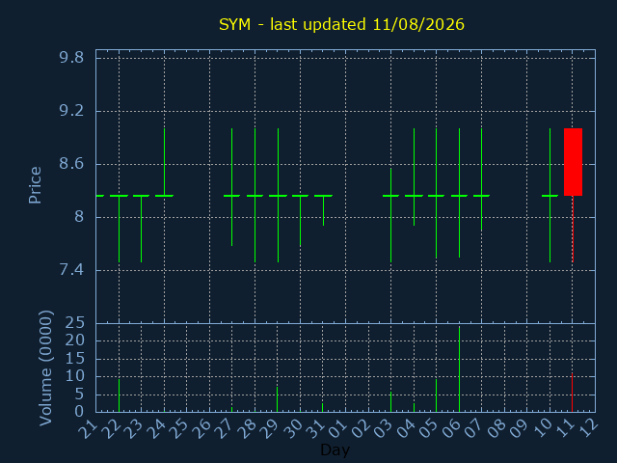
Task: Click the day 24 green price candle
Action: point(165,162)
